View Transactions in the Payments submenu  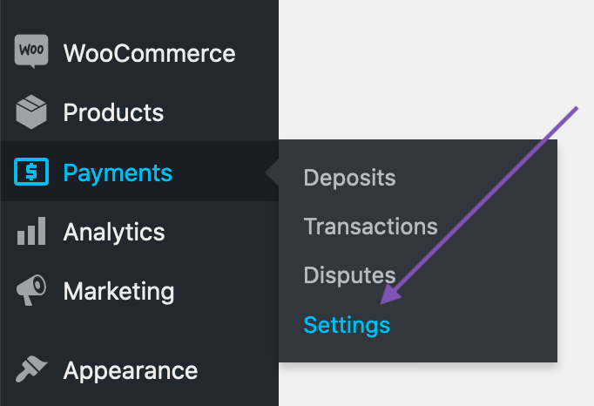[x=370, y=227]
